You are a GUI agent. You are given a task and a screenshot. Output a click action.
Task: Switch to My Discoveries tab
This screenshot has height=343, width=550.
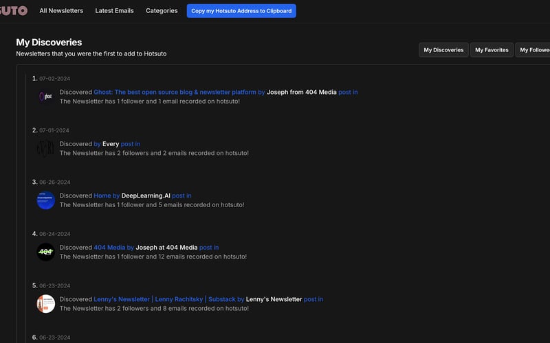click(x=443, y=50)
